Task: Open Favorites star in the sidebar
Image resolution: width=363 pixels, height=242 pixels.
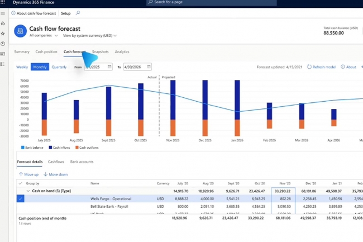Action: (3, 34)
